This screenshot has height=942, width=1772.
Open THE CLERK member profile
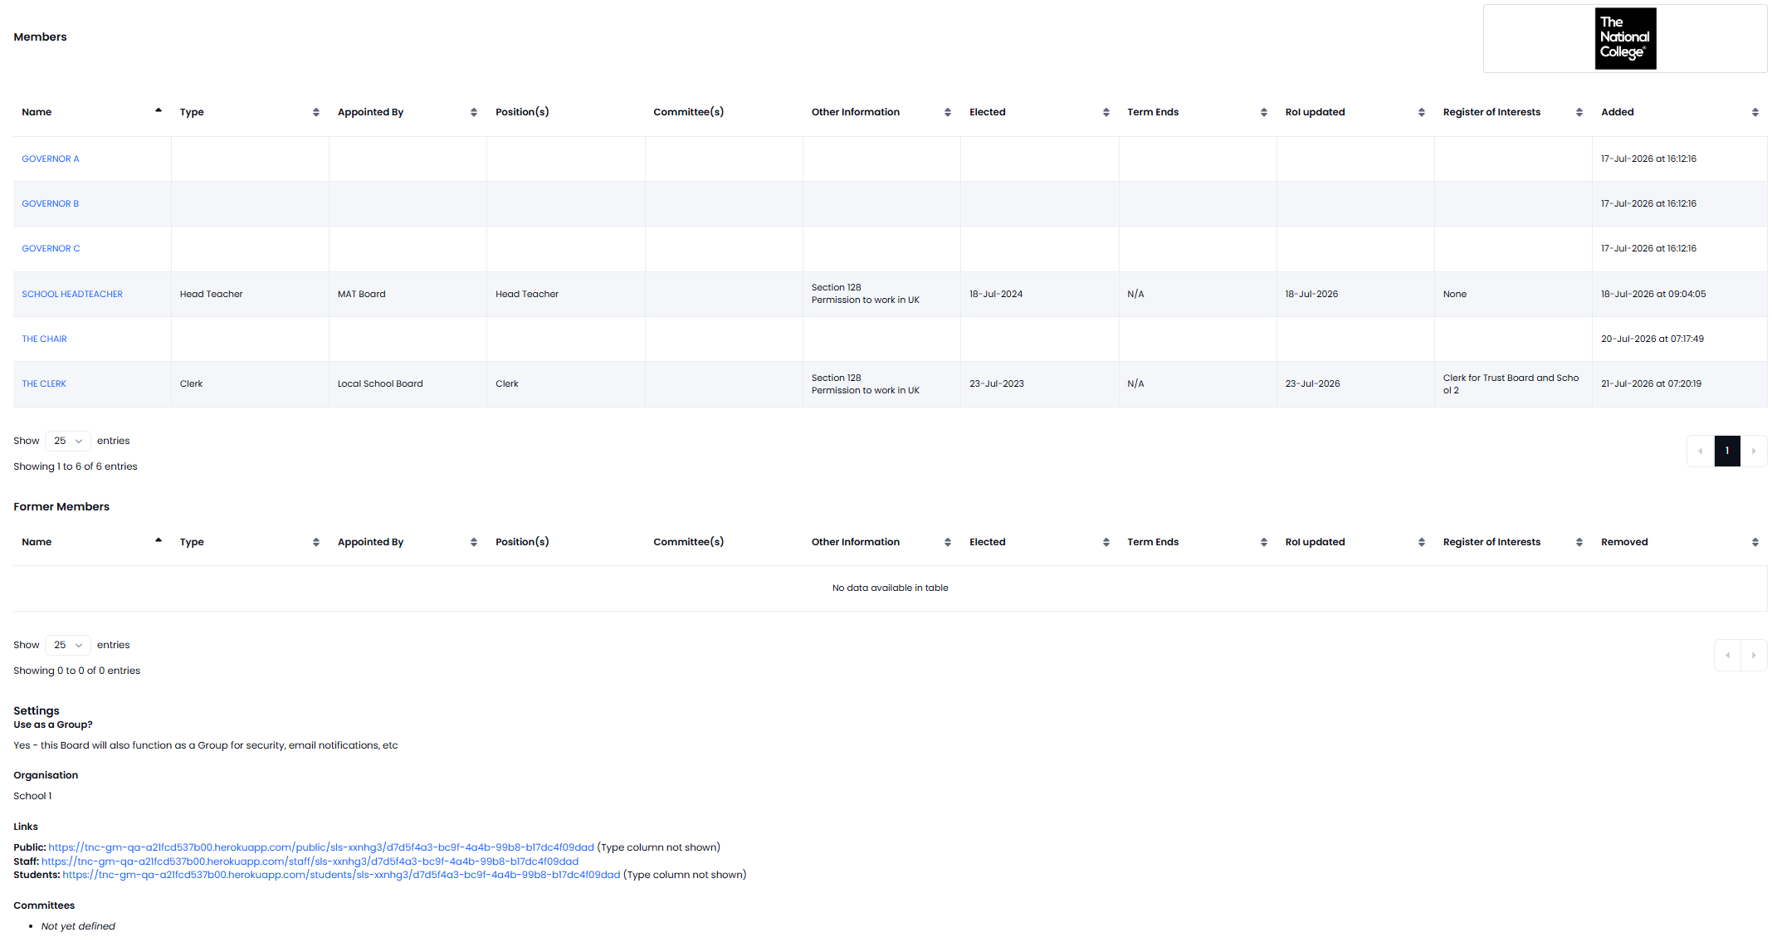tap(44, 383)
